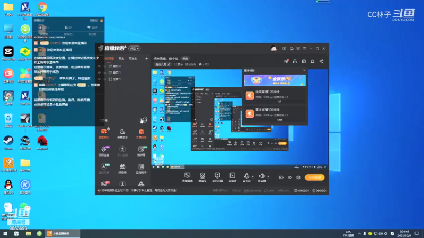Image resolution: width=424 pixels, height=238 pixels.
Task: Toggle lock of 窗口 1 source
Action: [105, 72]
